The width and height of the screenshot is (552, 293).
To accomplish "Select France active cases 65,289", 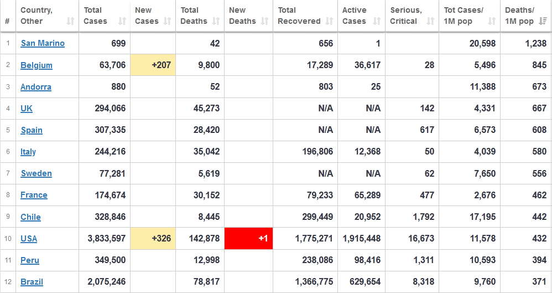I will coord(367,195).
